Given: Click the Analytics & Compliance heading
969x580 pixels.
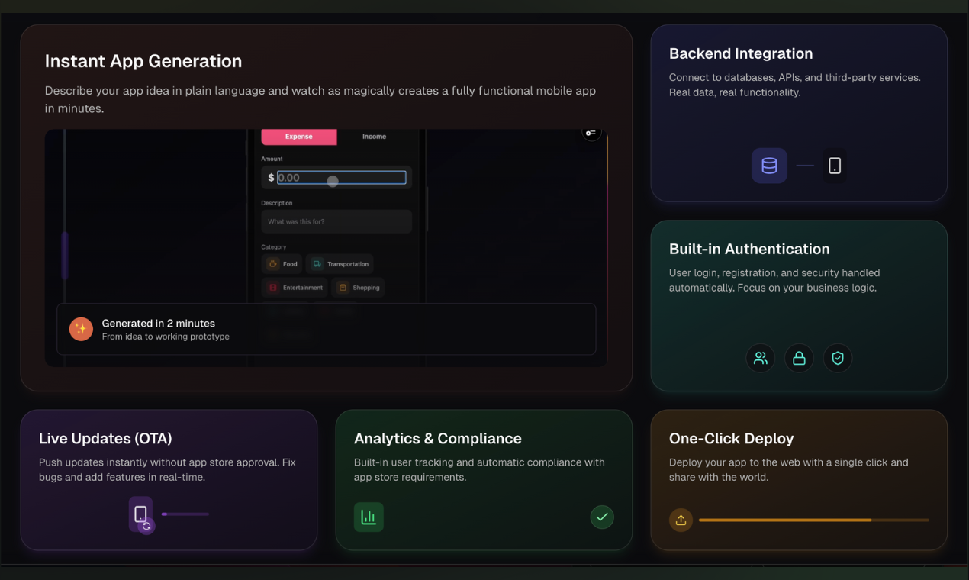Looking at the screenshot, I should [438, 438].
